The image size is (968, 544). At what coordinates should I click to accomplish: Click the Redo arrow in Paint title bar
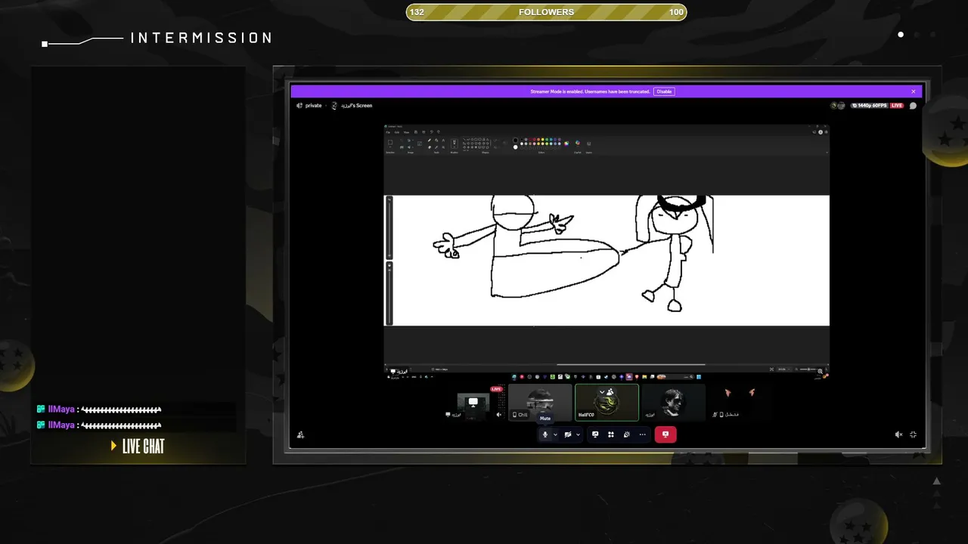pos(439,132)
